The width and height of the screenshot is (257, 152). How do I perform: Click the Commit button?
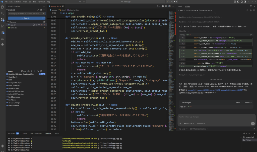pos(25,18)
